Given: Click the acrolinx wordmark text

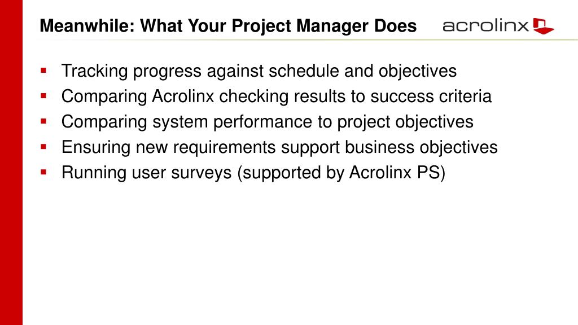Looking at the screenshot, I should 485,26.
